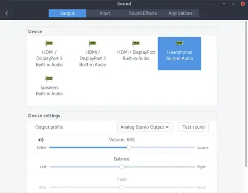Click the Balance label
The image size is (248, 193).
point(122,159)
